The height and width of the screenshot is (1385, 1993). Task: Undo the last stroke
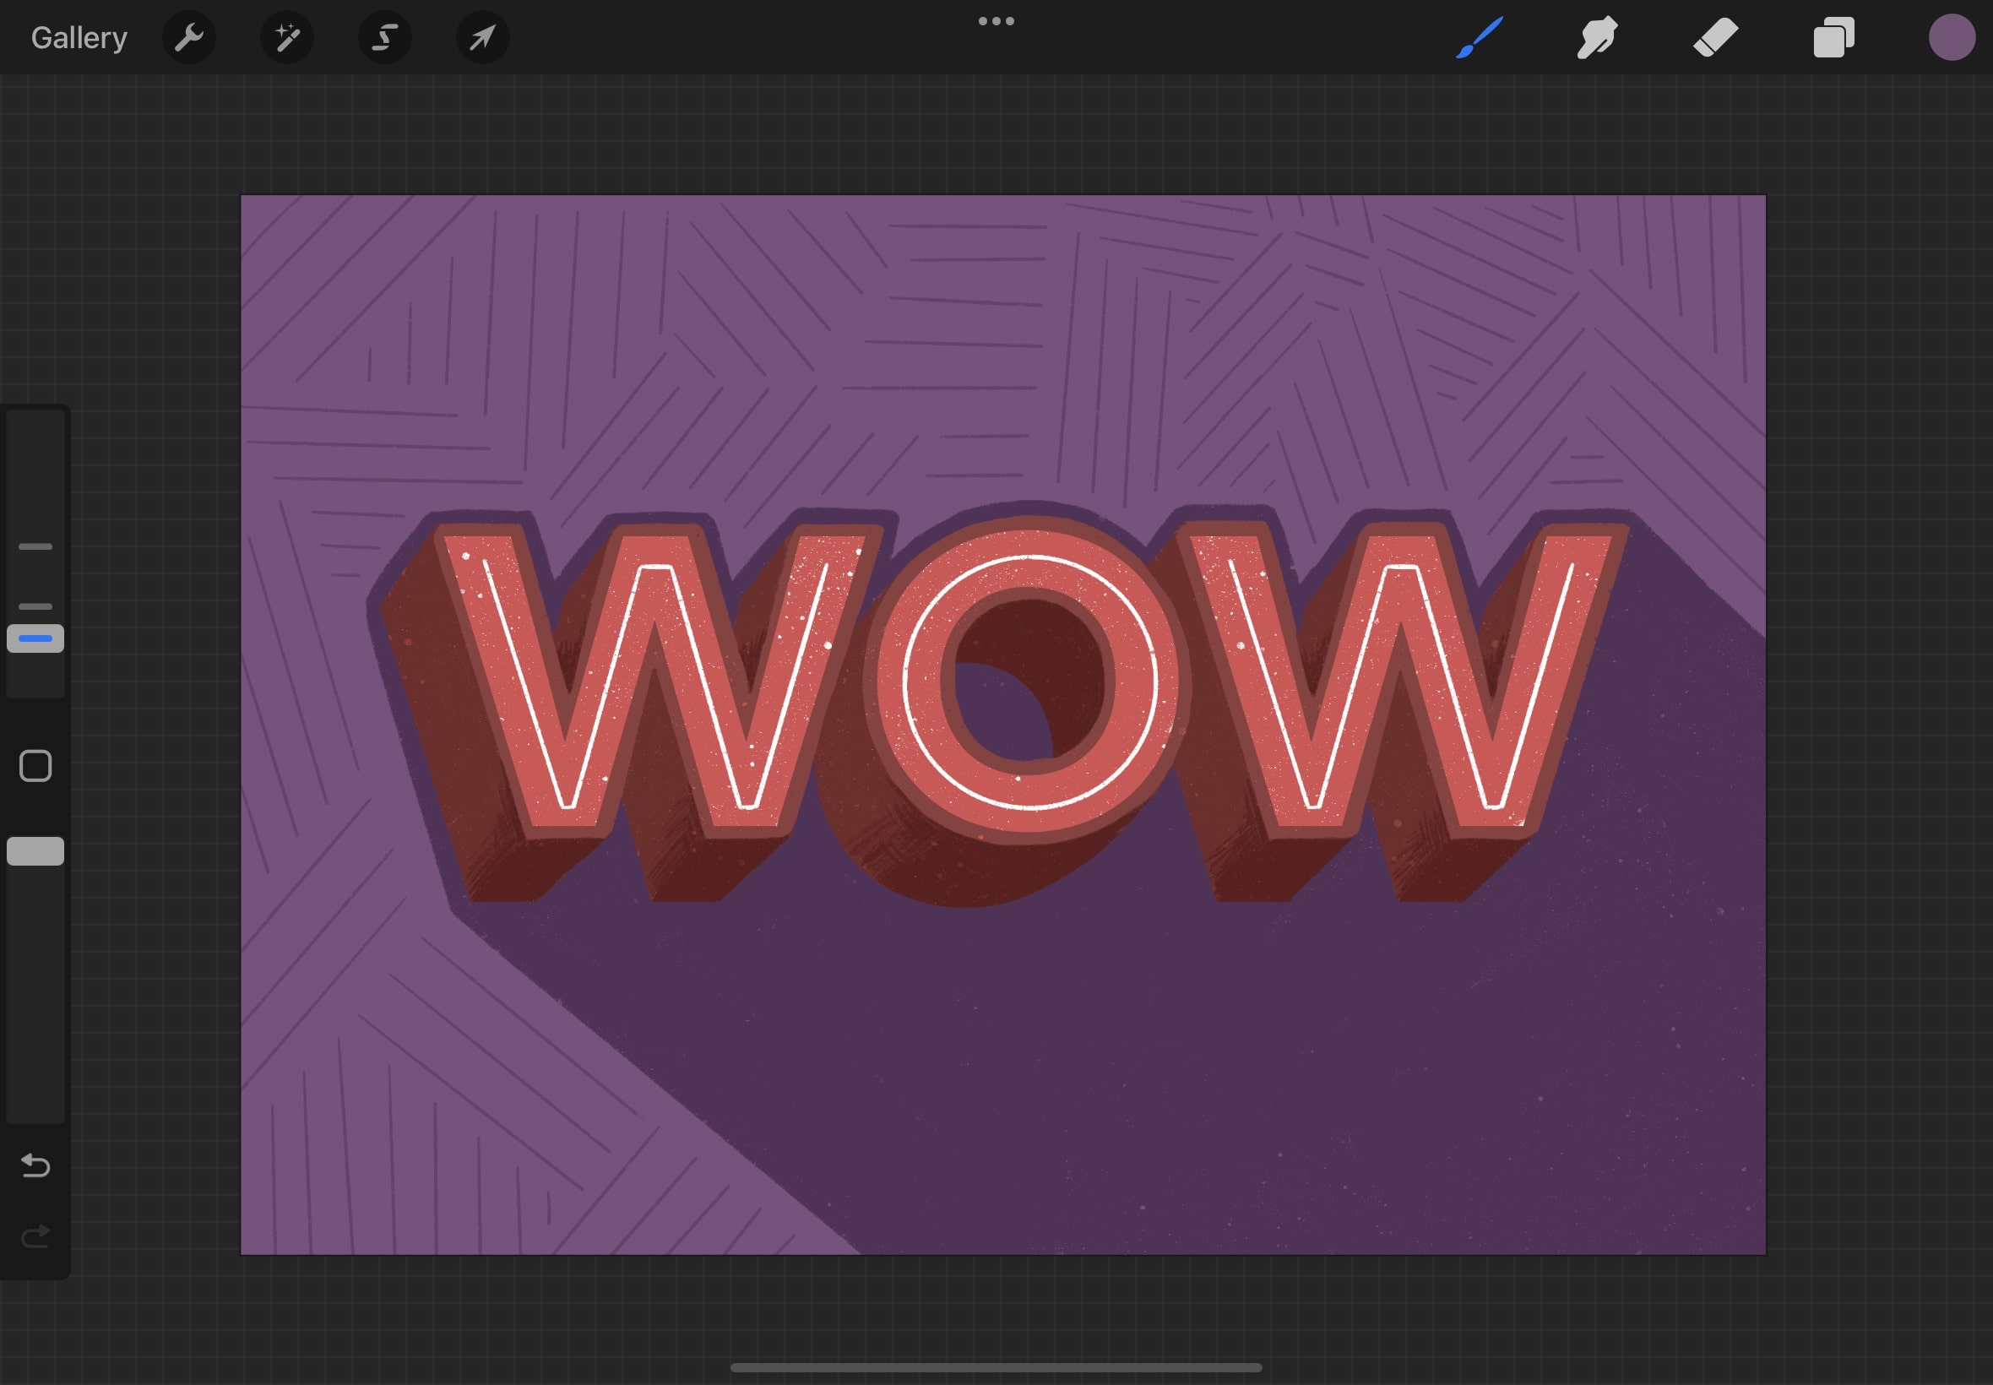click(35, 1166)
